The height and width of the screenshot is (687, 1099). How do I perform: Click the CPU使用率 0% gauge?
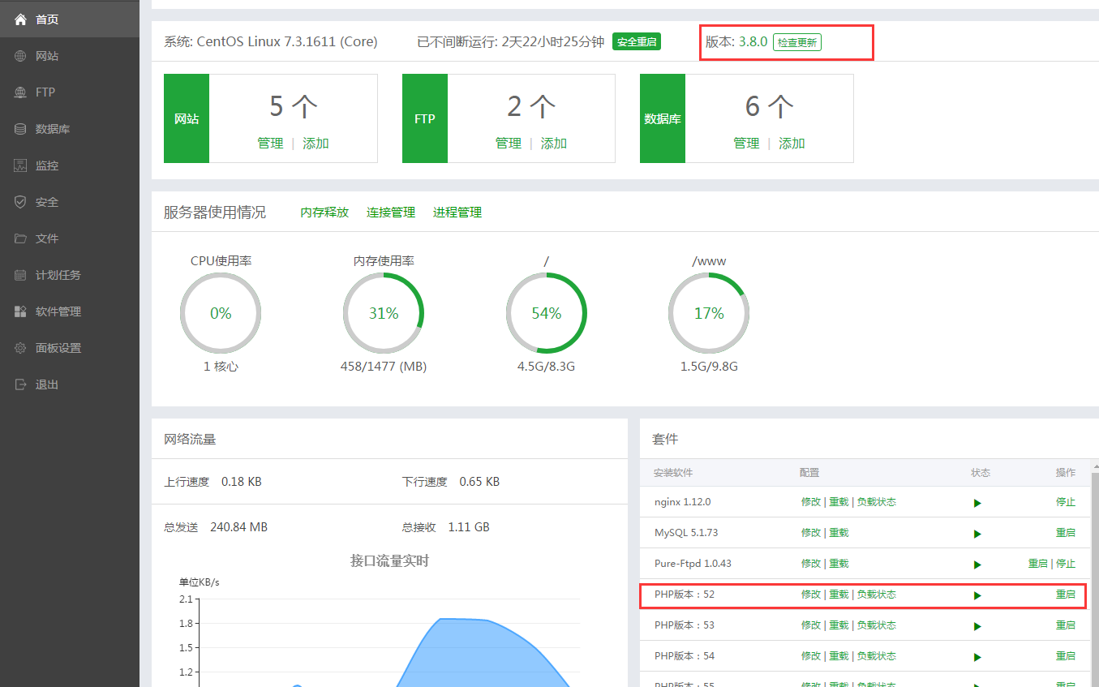coord(221,313)
